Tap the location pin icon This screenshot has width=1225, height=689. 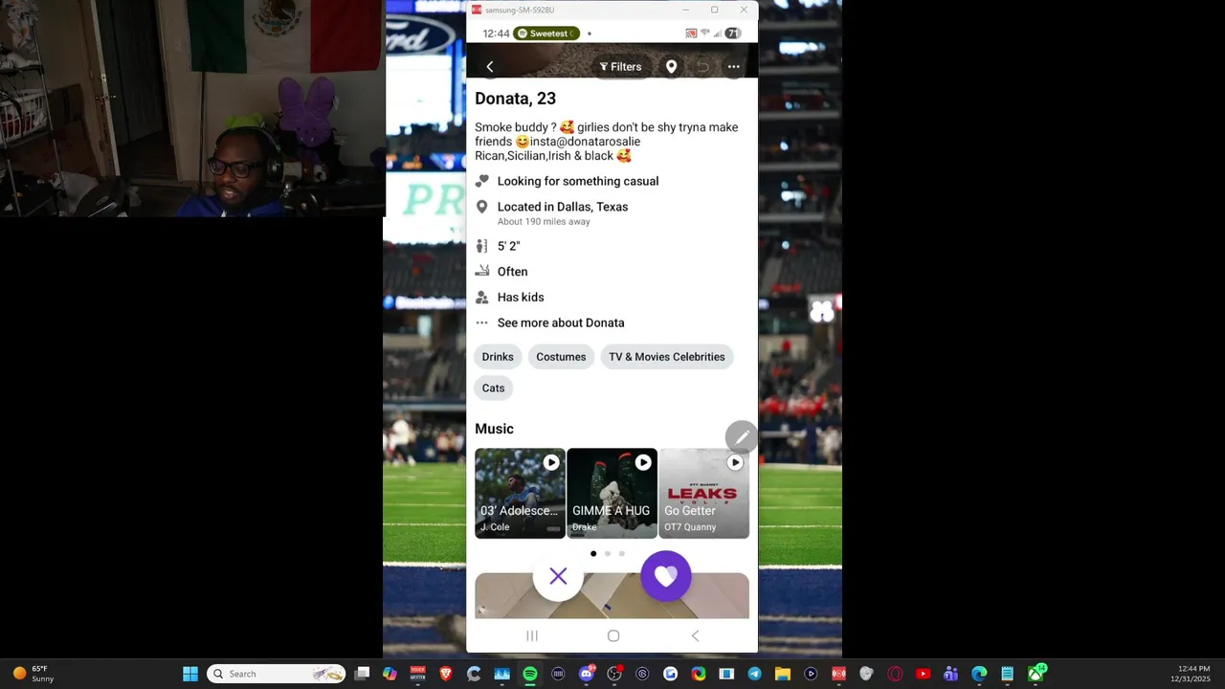click(x=672, y=67)
